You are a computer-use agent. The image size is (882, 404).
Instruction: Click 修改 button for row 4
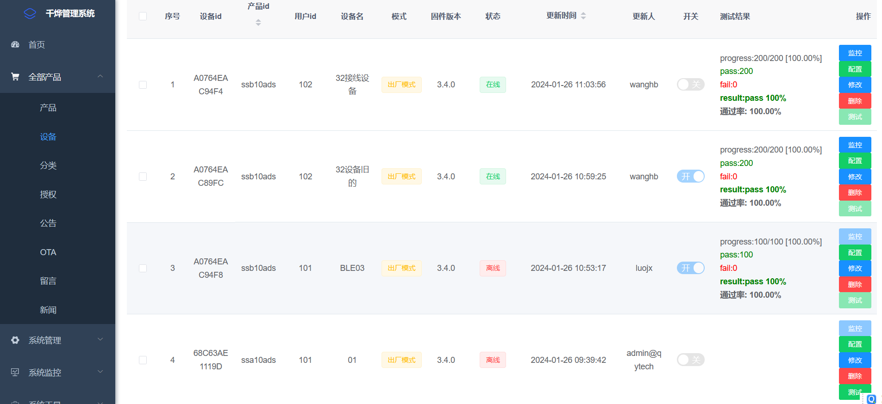855,360
